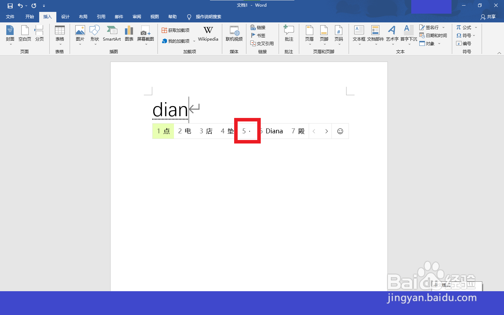Click the 共享 share button
The height and width of the screenshot is (315, 504).
coord(488,17)
